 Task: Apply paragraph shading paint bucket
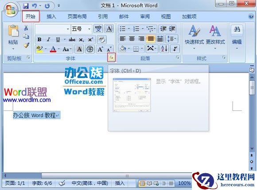123,49
